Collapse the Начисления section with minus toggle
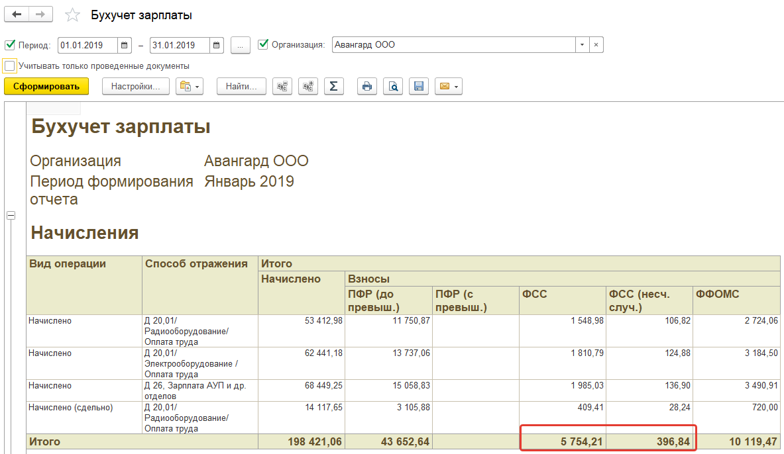 11,216
